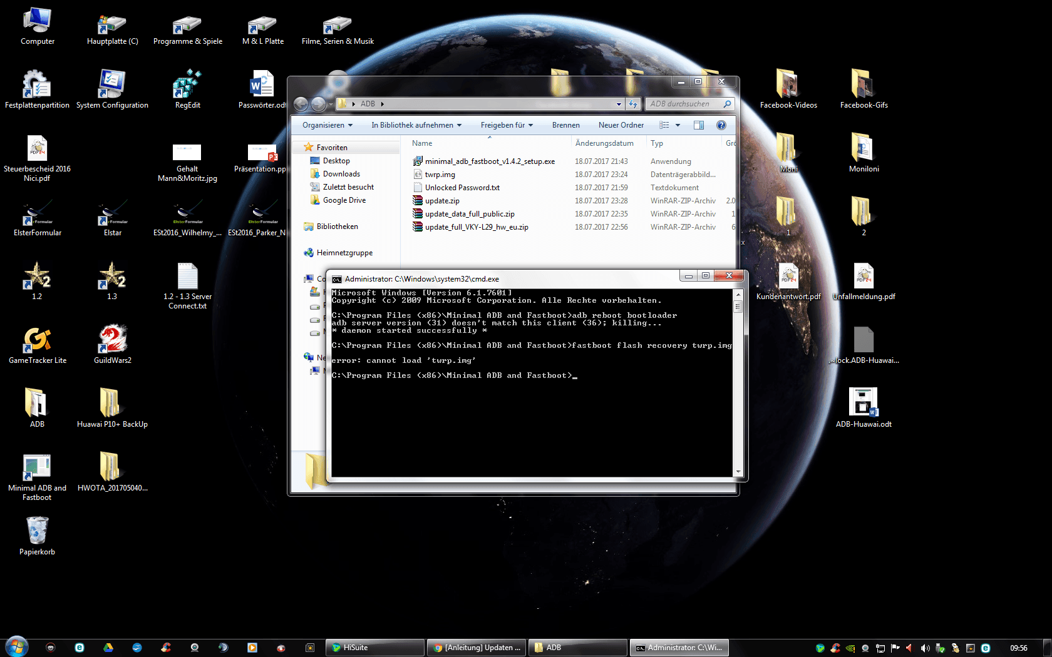Viewport: 1052px width, 657px height.
Task: Open the Computer desktop icon
Action: coord(37,27)
